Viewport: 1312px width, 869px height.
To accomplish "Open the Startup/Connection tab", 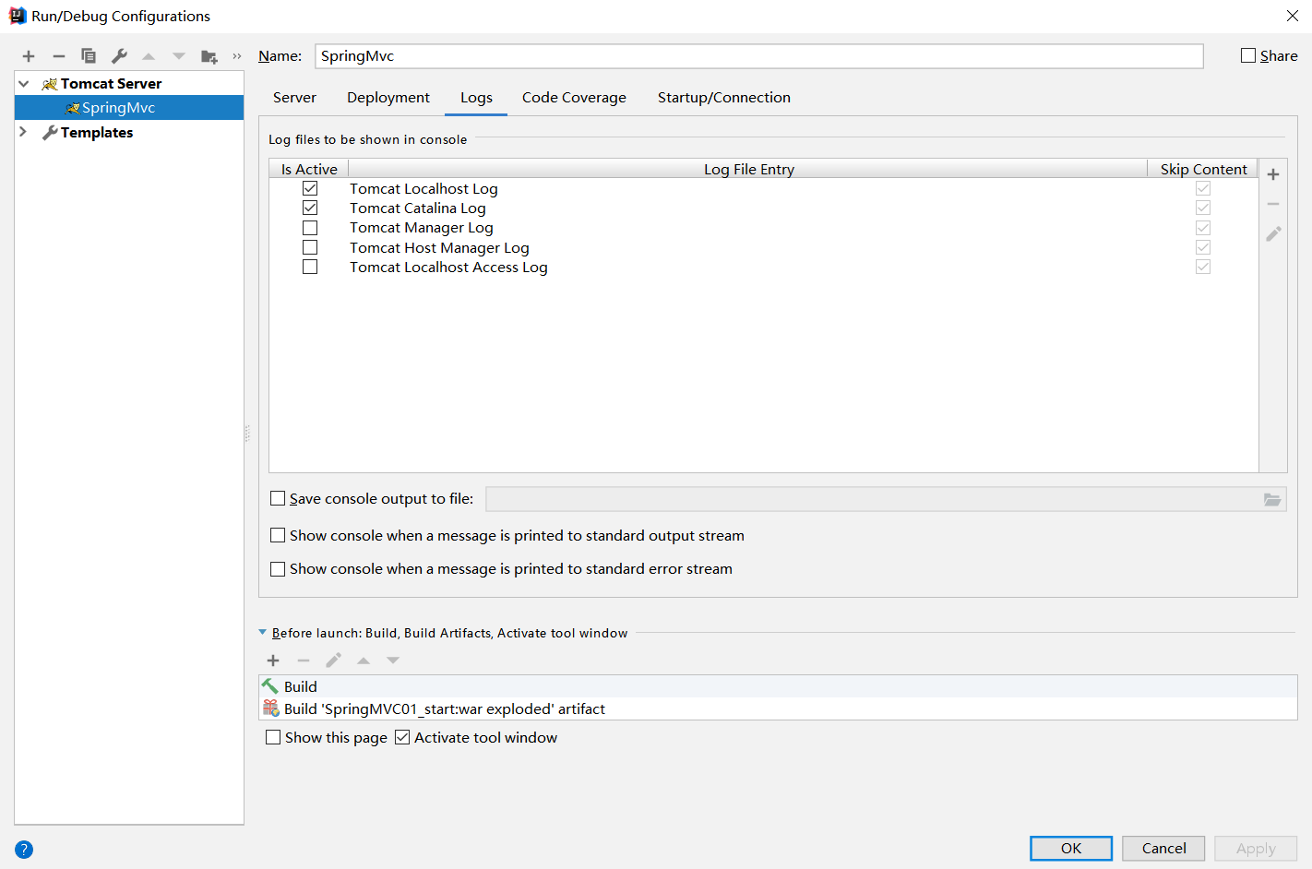I will point(723,98).
